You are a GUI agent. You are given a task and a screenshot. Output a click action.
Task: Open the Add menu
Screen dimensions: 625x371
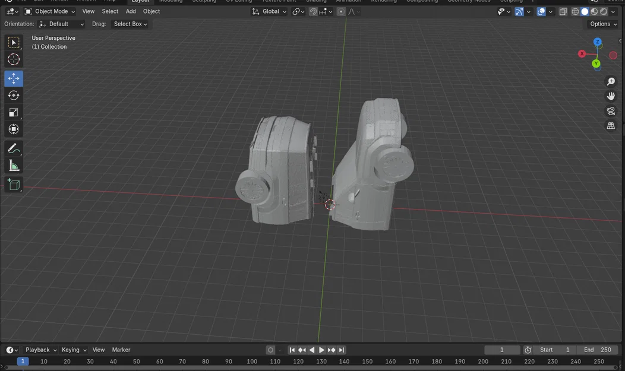click(131, 11)
